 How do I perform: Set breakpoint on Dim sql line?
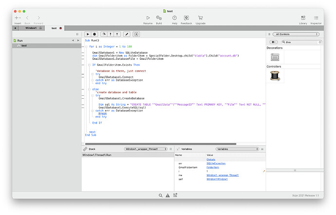pyautogui.click(x=83, y=105)
